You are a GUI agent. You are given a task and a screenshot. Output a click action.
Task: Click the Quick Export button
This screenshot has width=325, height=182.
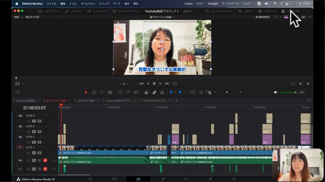[219, 11]
